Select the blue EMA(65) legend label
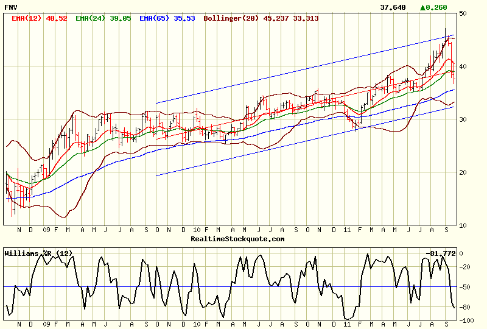The image size is (487, 329). point(156,19)
